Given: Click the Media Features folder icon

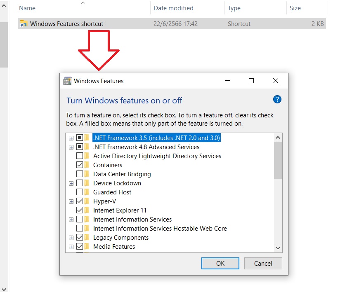Looking at the screenshot, I should 87,246.
